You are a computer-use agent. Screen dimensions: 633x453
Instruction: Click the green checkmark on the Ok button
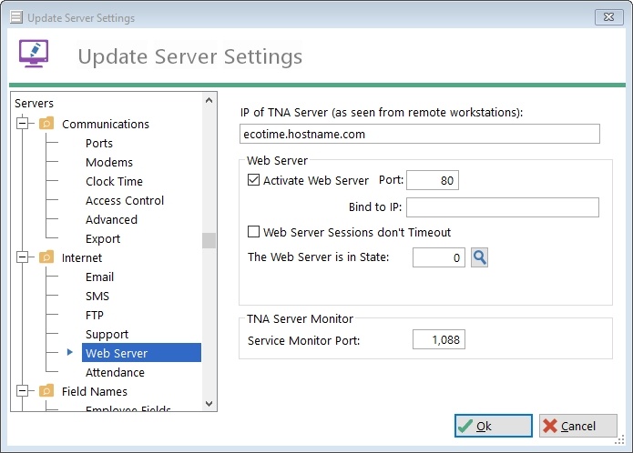click(x=465, y=426)
